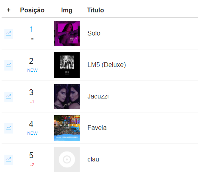Open the Favela title entry
This screenshot has height=175, width=198.
(x=97, y=128)
